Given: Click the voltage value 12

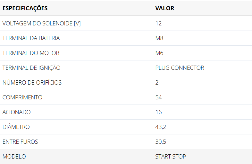Looking at the screenshot, I should tap(158, 23).
